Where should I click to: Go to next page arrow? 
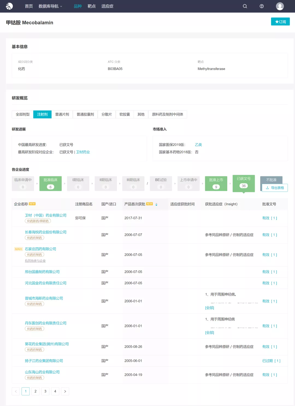coord(65,391)
